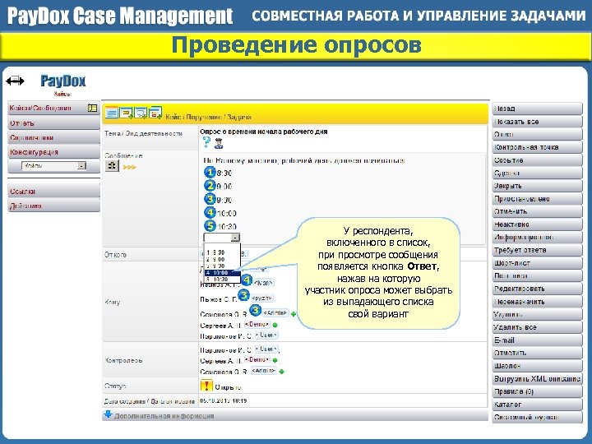The width and height of the screenshot is (592, 444).
Task: Click the green plus after Admin tag in Контролеры
Action: point(282,372)
